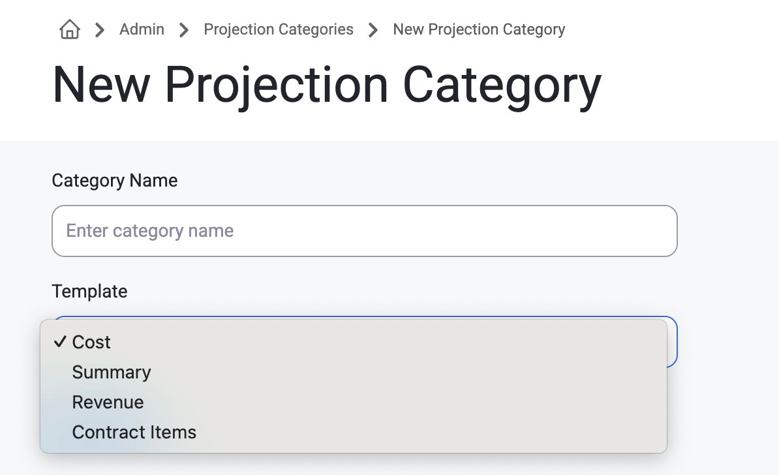779x475 pixels.
Task: Click the New Projection Category breadcrumb
Action: (479, 29)
